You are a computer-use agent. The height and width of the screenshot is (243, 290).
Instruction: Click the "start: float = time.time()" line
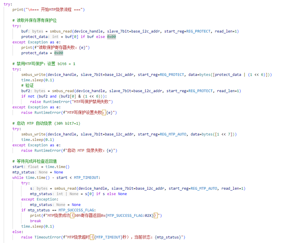click(41, 167)
